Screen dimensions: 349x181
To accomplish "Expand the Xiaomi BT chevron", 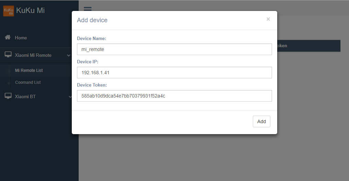I will pyautogui.click(x=70, y=97).
